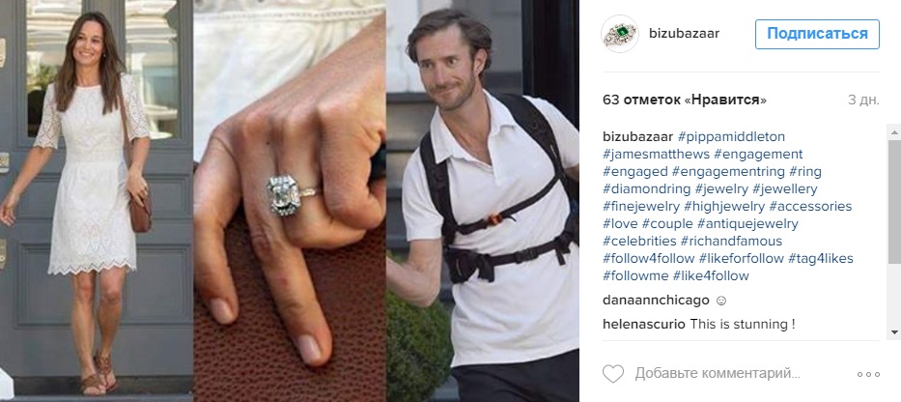The image size is (901, 402).
Task: Open commenter danaannchicago's profile
Action: [657, 301]
